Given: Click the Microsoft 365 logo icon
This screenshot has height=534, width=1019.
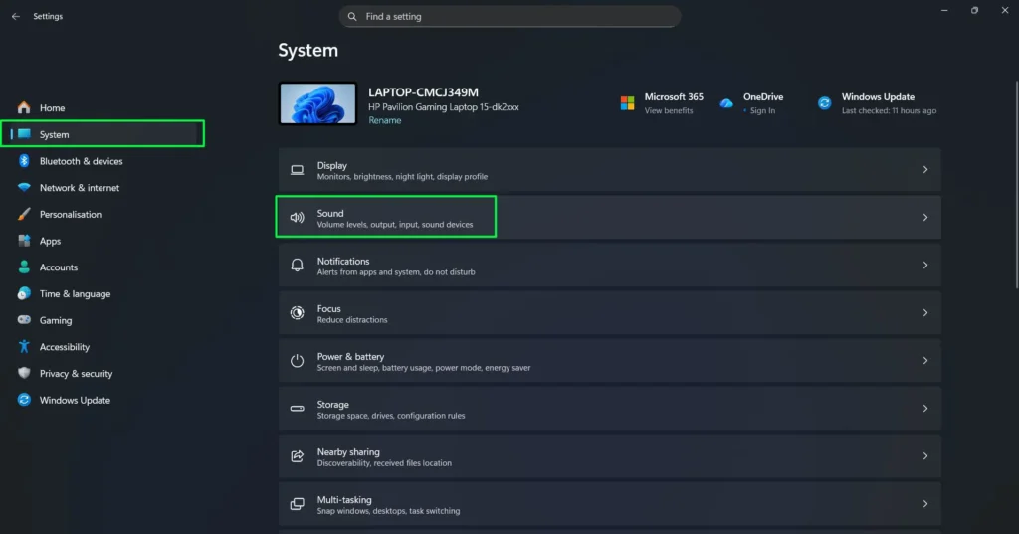Looking at the screenshot, I should (x=627, y=103).
